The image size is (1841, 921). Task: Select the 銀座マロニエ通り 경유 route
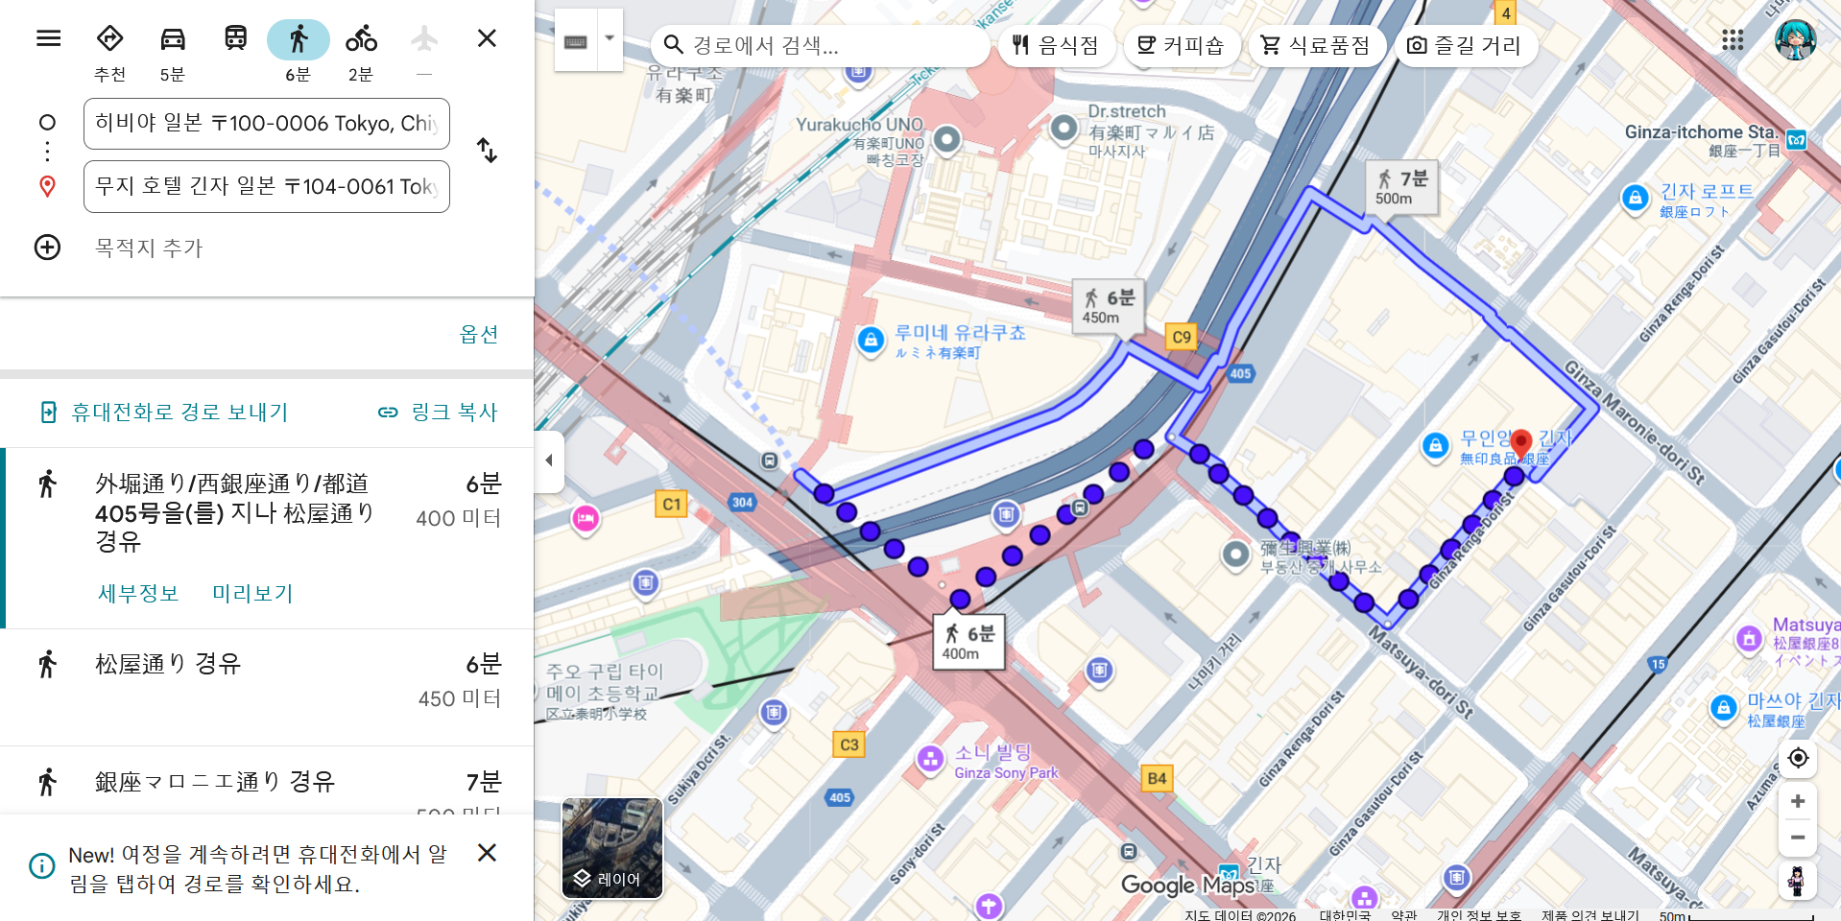[x=267, y=781]
